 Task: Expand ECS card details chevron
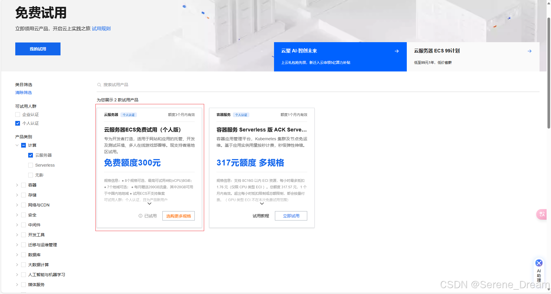pyautogui.click(x=149, y=204)
